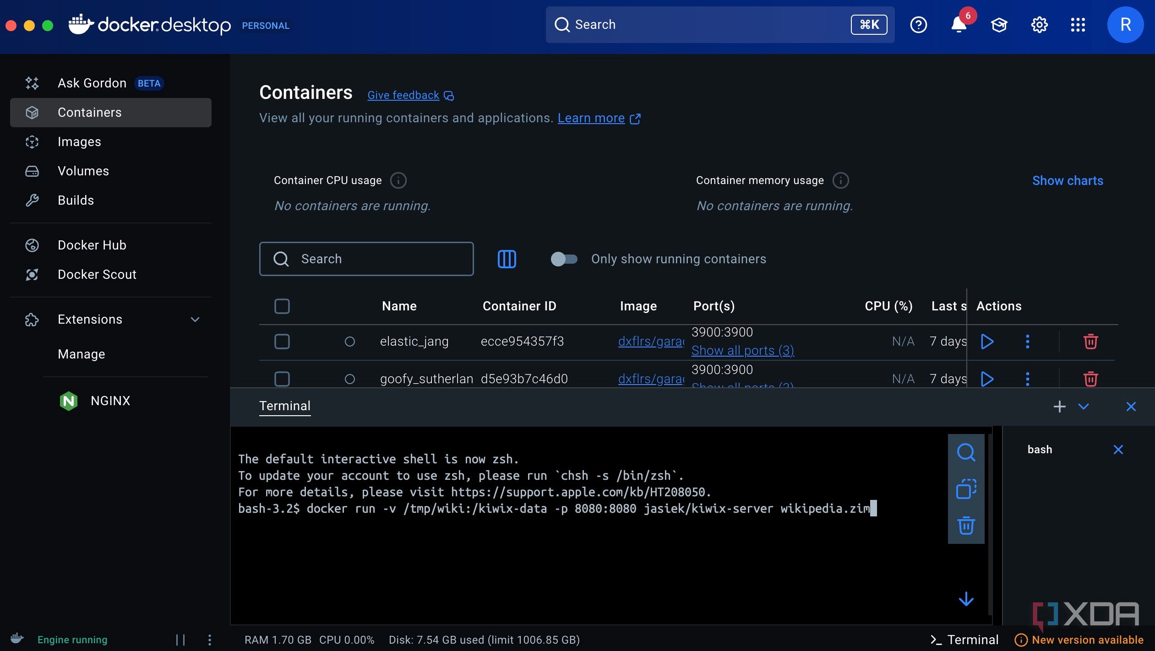Viewport: 1155px width, 651px height.
Task: Pause the Docker engine
Action: (180, 640)
